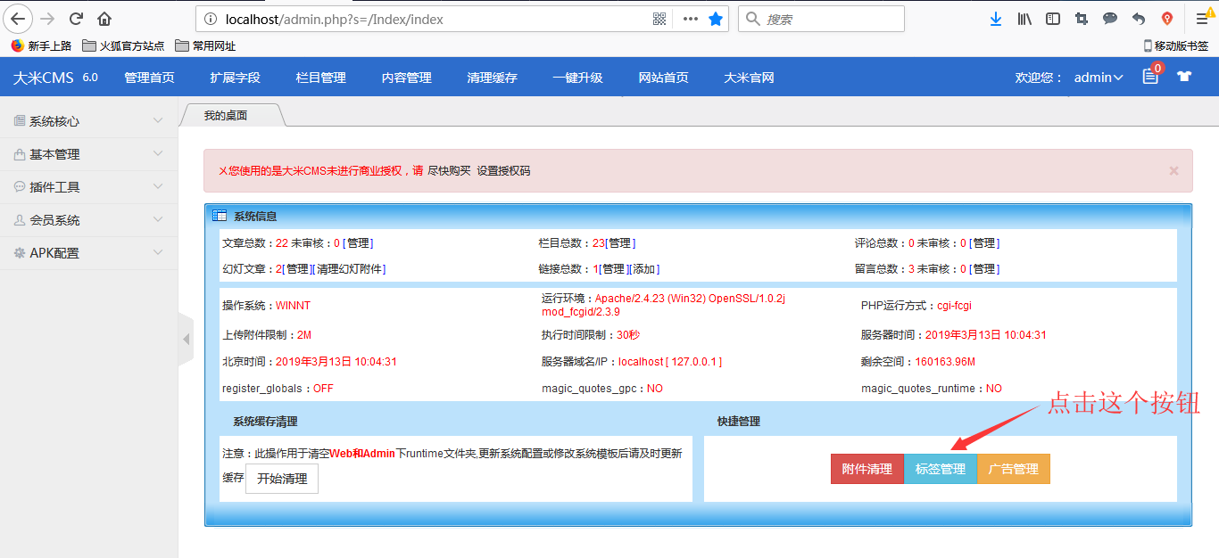The height and width of the screenshot is (558, 1219).
Task: Click 管理 link beside 留言总数
Action: [984, 269]
